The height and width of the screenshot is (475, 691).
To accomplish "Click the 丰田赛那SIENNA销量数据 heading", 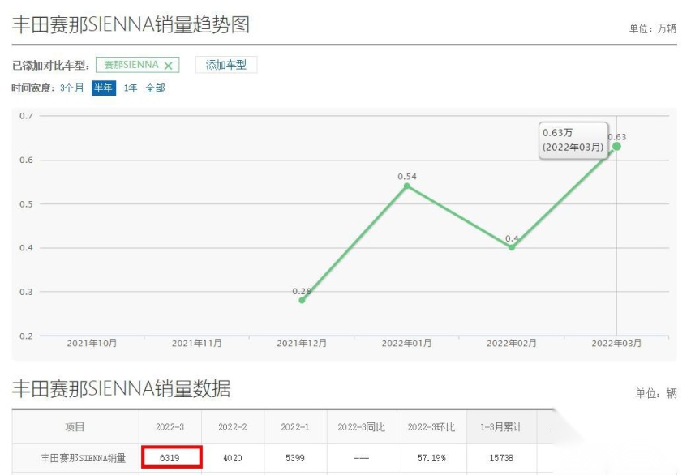I will coord(121,388).
